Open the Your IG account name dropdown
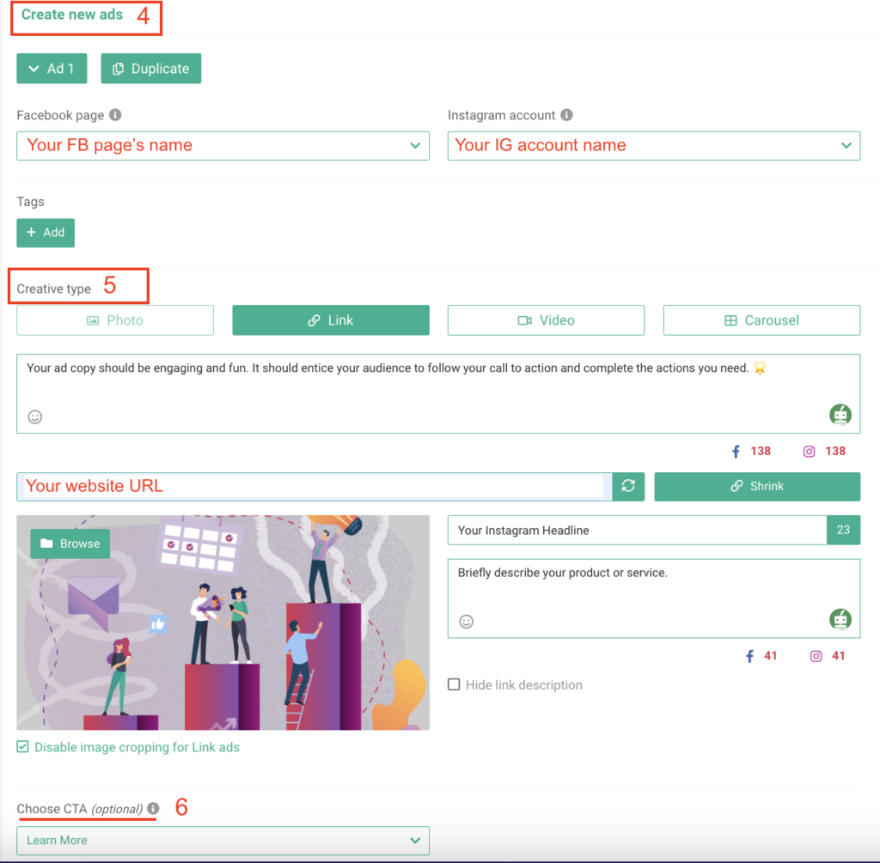 (654, 145)
